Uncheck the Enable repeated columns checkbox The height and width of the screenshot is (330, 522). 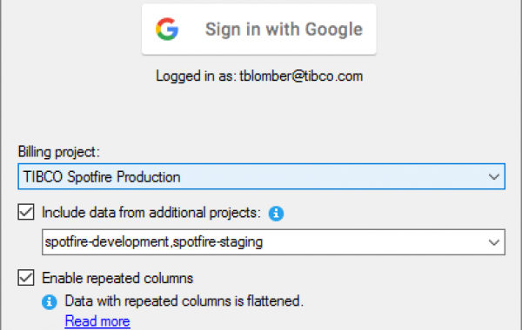26,278
